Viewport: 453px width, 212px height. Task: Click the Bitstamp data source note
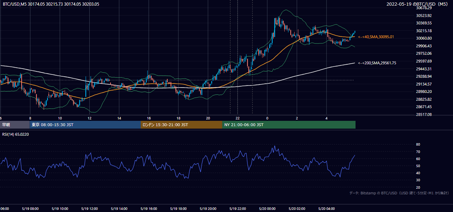[399, 193]
